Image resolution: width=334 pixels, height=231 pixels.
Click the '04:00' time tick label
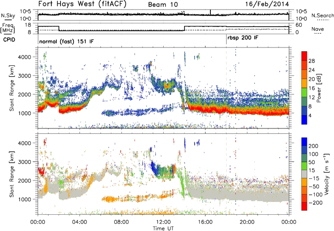tap(79, 222)
